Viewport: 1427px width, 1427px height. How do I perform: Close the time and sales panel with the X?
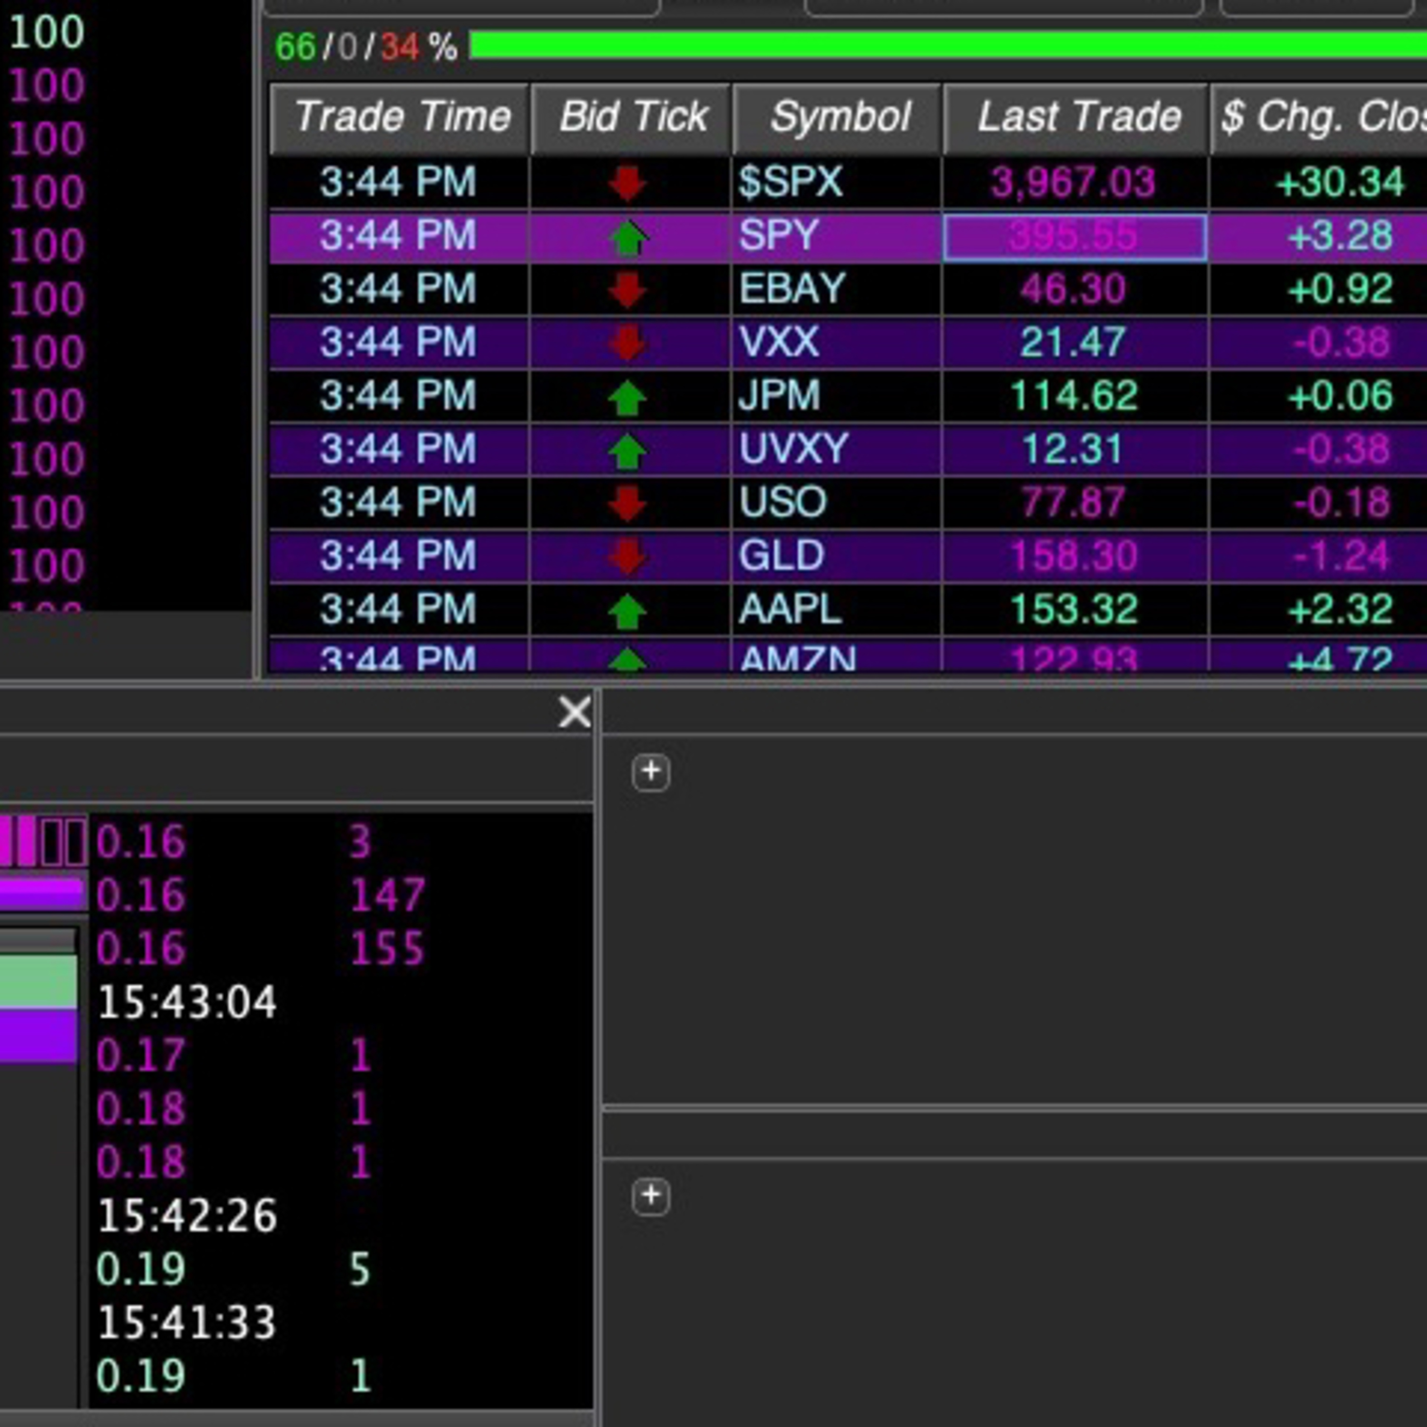(x=575, y=712)
